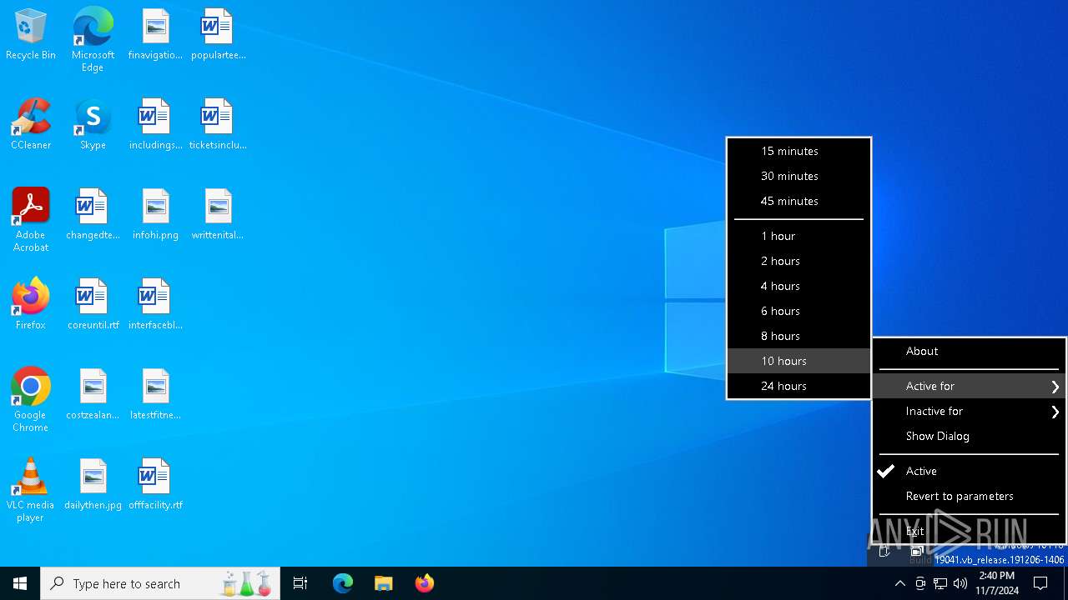
Task: Select the costzealan... image file
Action: (x=93, y=395)
